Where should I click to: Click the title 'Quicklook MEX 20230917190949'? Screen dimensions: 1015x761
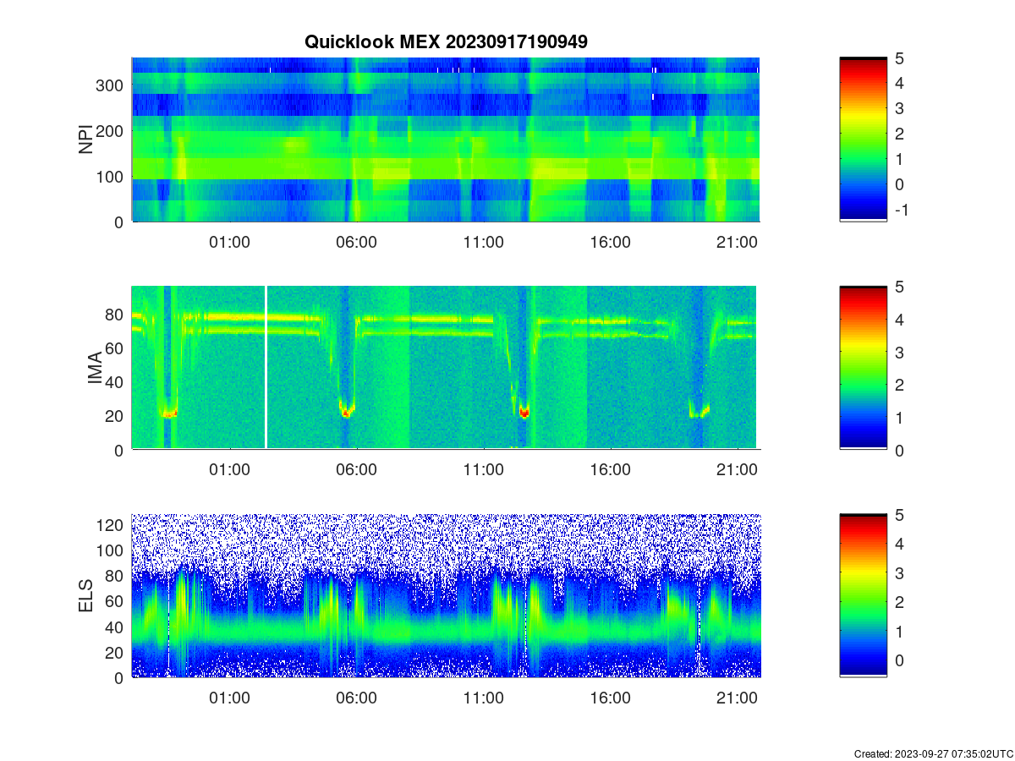[x=446, y=41]
